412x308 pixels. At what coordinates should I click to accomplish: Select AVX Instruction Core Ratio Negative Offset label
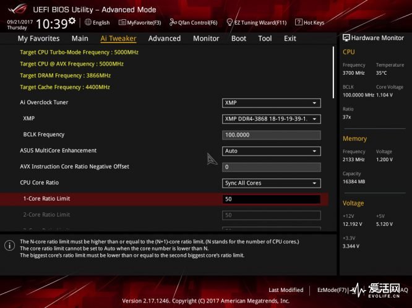tap(74, 167)
